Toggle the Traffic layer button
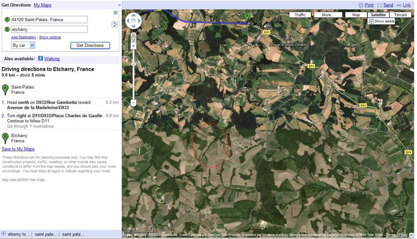The height and width of the screenshot is (239, 417). (300, 15)
